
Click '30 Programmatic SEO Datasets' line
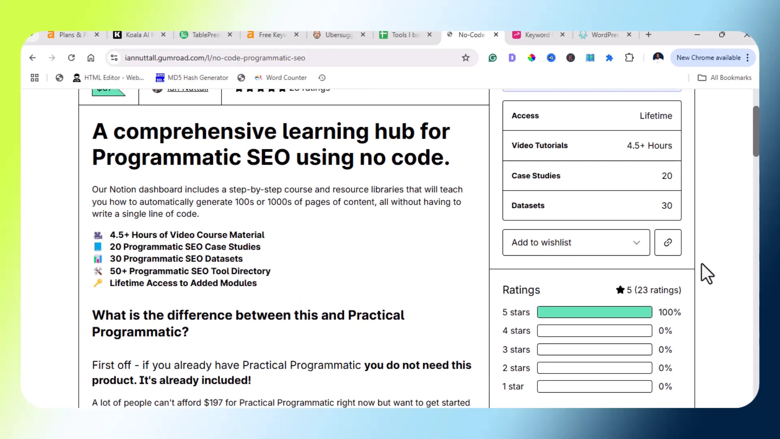click(x=176, y=259)
